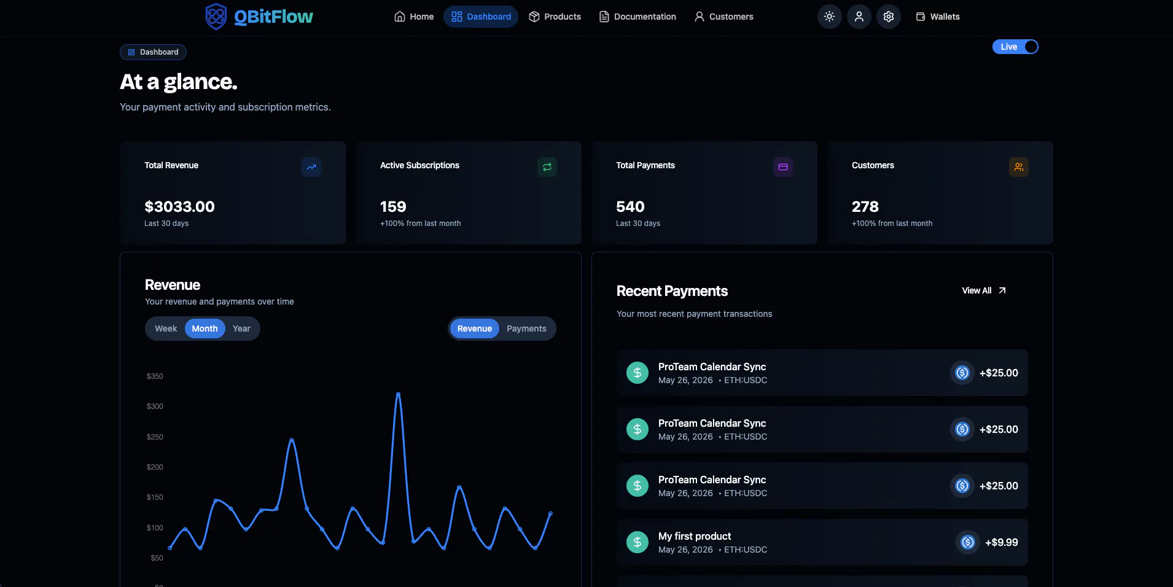Switch chart to Revenue view
Screen dimensions: 1173x587
pyautogui.click(x=474, y=328)
